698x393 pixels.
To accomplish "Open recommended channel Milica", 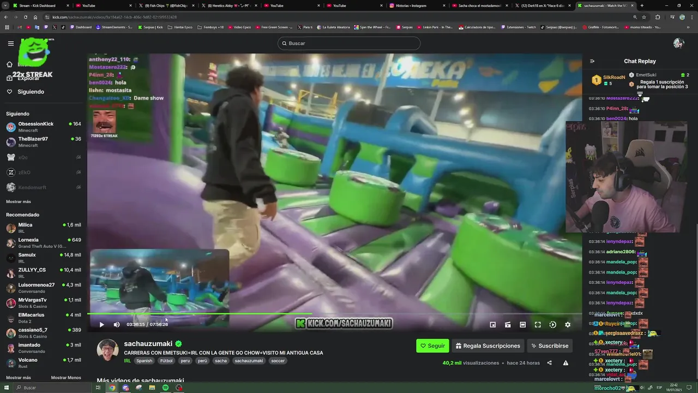I will point(44,228).
